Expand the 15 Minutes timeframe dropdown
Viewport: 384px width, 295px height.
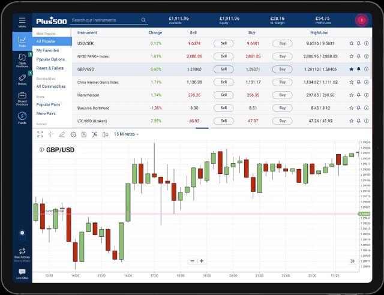click(x=126, y=134)
